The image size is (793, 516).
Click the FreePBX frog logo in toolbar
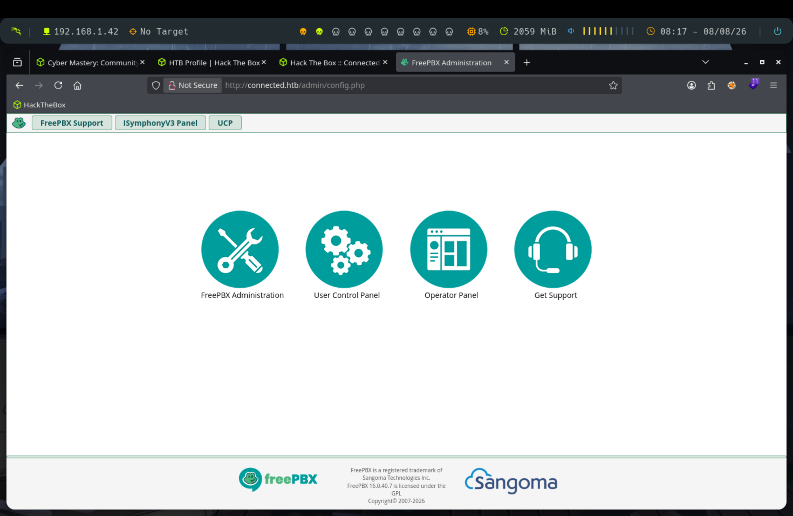19,123
